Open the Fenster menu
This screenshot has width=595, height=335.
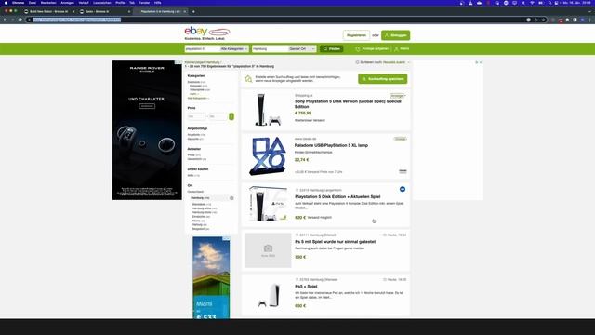[144, 3]
